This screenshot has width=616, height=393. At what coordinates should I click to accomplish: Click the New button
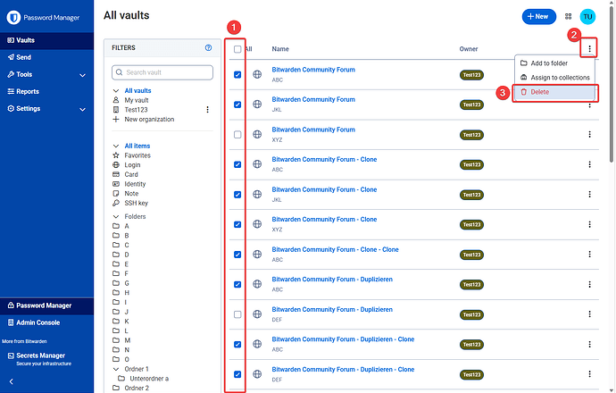point(538,16)
